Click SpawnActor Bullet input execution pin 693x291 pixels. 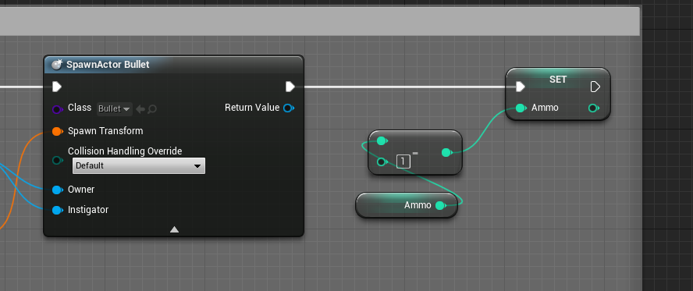pos(57,87)
